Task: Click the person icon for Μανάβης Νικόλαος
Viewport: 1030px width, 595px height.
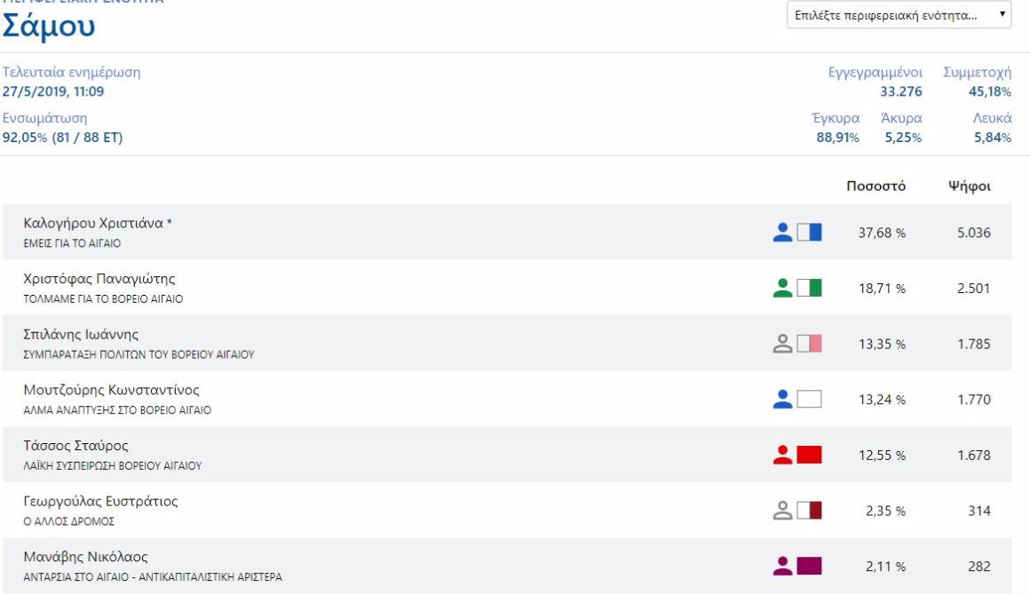Action: pos(782,566)
